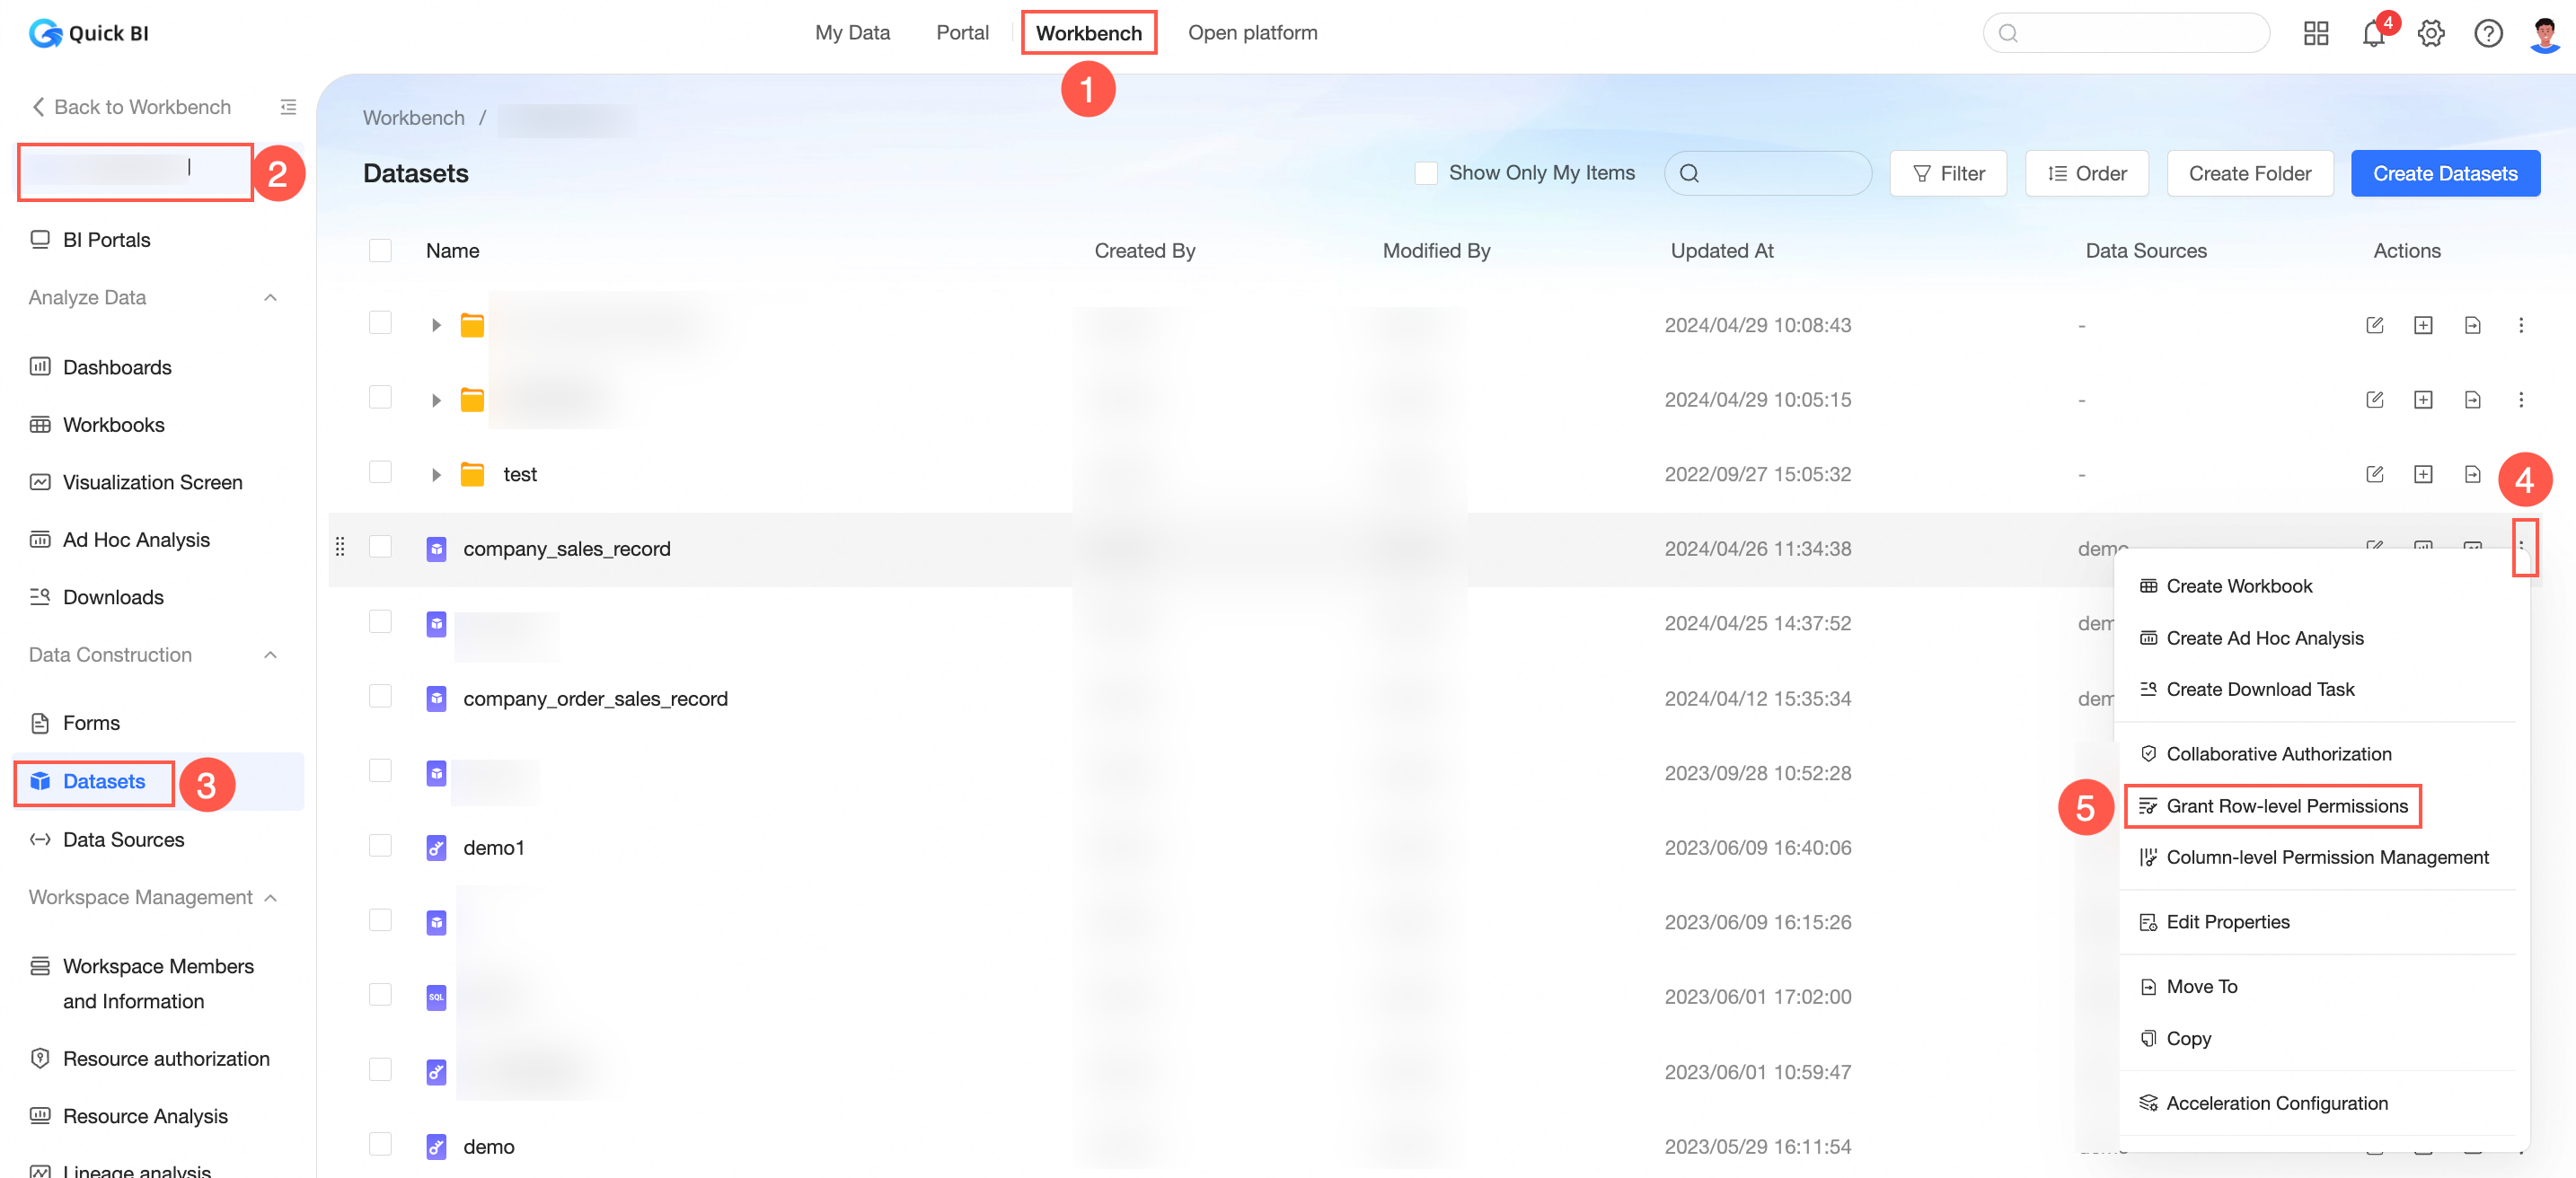The image size is (2576, 1178).
Task: Click the Create Datasets button
Action: point(2444,173)
